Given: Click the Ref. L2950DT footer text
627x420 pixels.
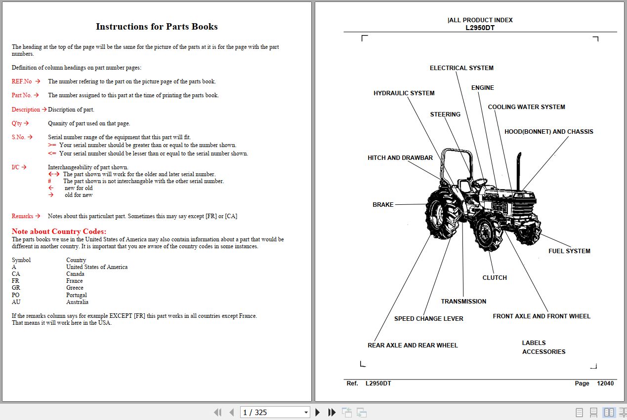Looking at the screenshot, I should [369, 383].
